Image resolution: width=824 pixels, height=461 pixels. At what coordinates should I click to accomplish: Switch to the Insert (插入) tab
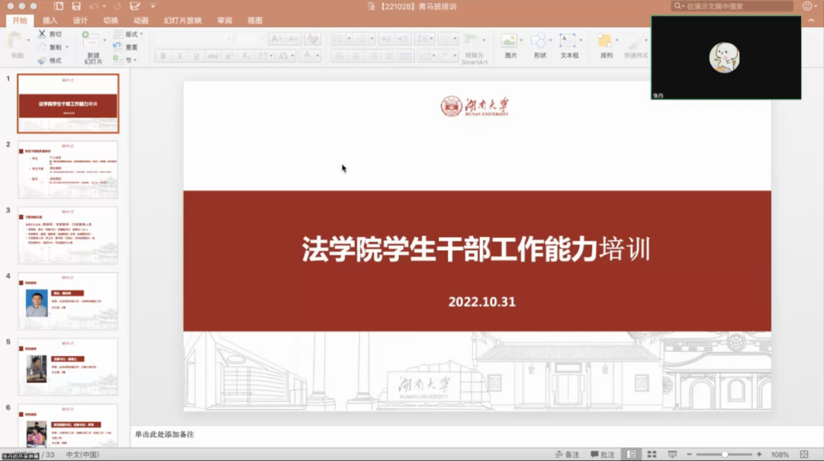click(x=50, y=21)
